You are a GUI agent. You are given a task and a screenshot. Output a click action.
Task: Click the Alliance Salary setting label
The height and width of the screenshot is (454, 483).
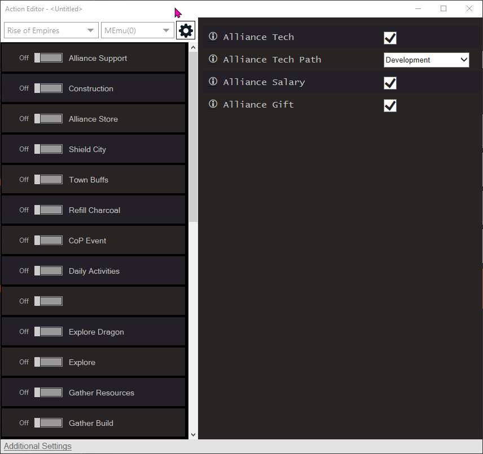264,82
